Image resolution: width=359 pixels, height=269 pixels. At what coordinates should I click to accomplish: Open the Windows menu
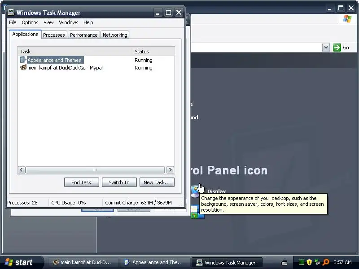(x=69, y=22)
